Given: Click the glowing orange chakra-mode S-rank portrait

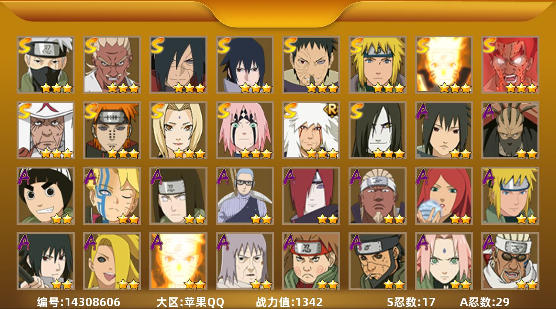Looking at the screenshot, I should coord(444,65).
